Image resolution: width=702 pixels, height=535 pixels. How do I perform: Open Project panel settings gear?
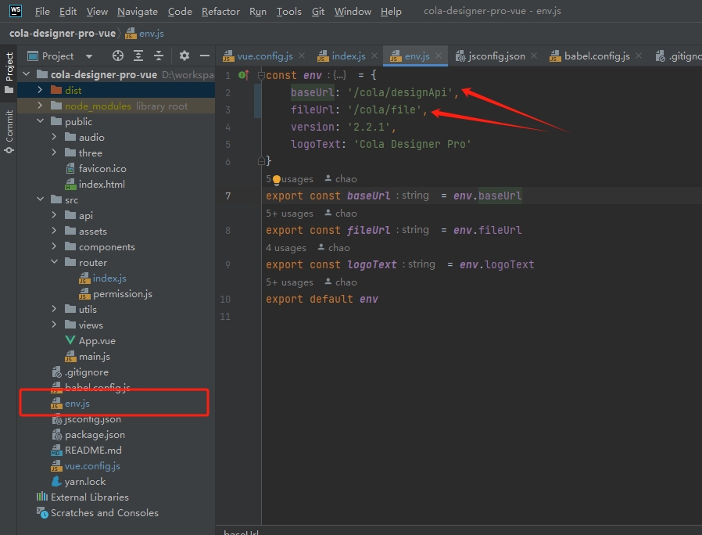click(x=184, y=56)
